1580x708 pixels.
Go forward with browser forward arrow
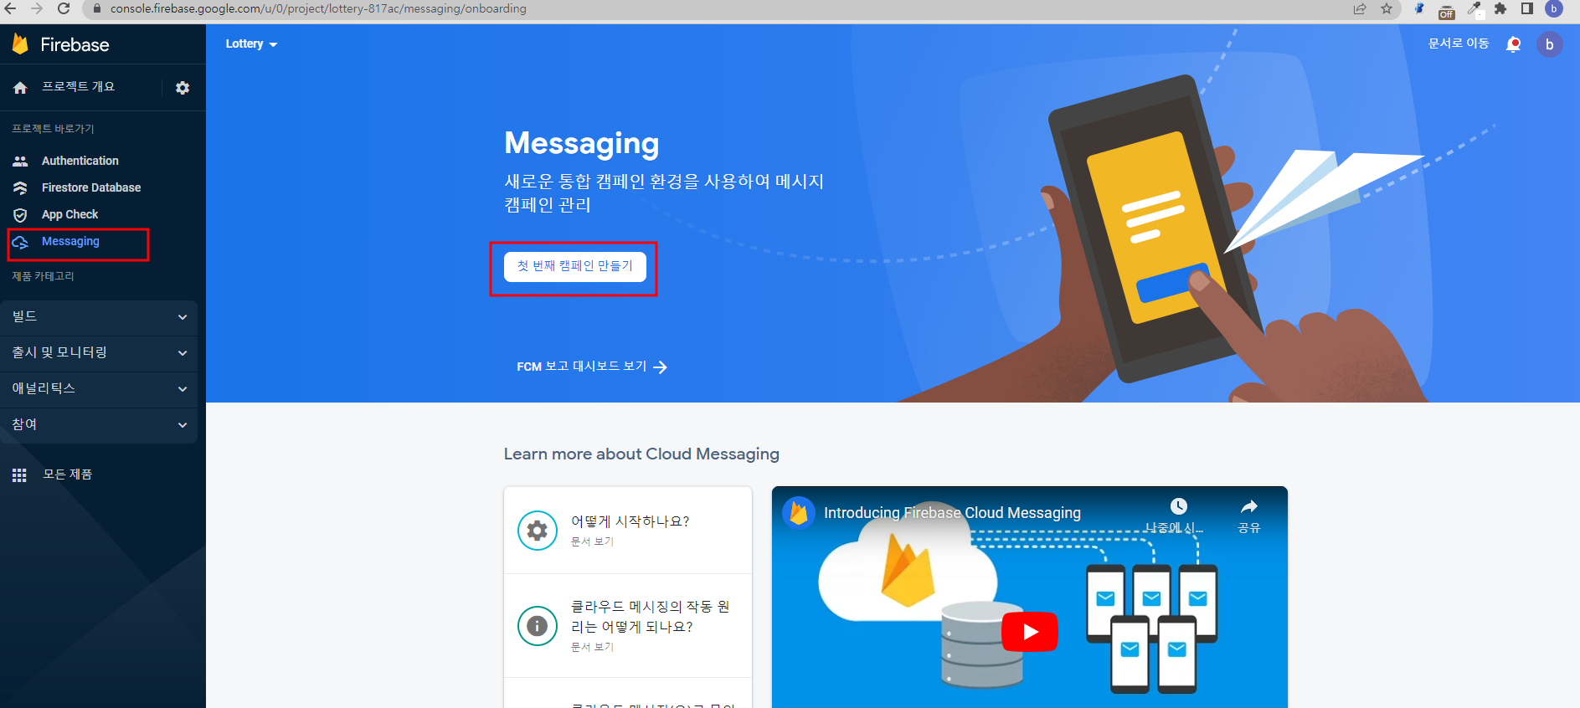tap(36, 8)
